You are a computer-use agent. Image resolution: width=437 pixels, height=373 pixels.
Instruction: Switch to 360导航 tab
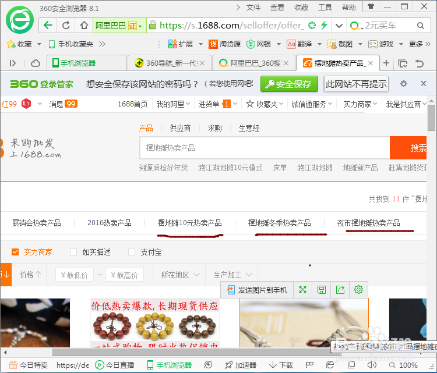(169, 63)
